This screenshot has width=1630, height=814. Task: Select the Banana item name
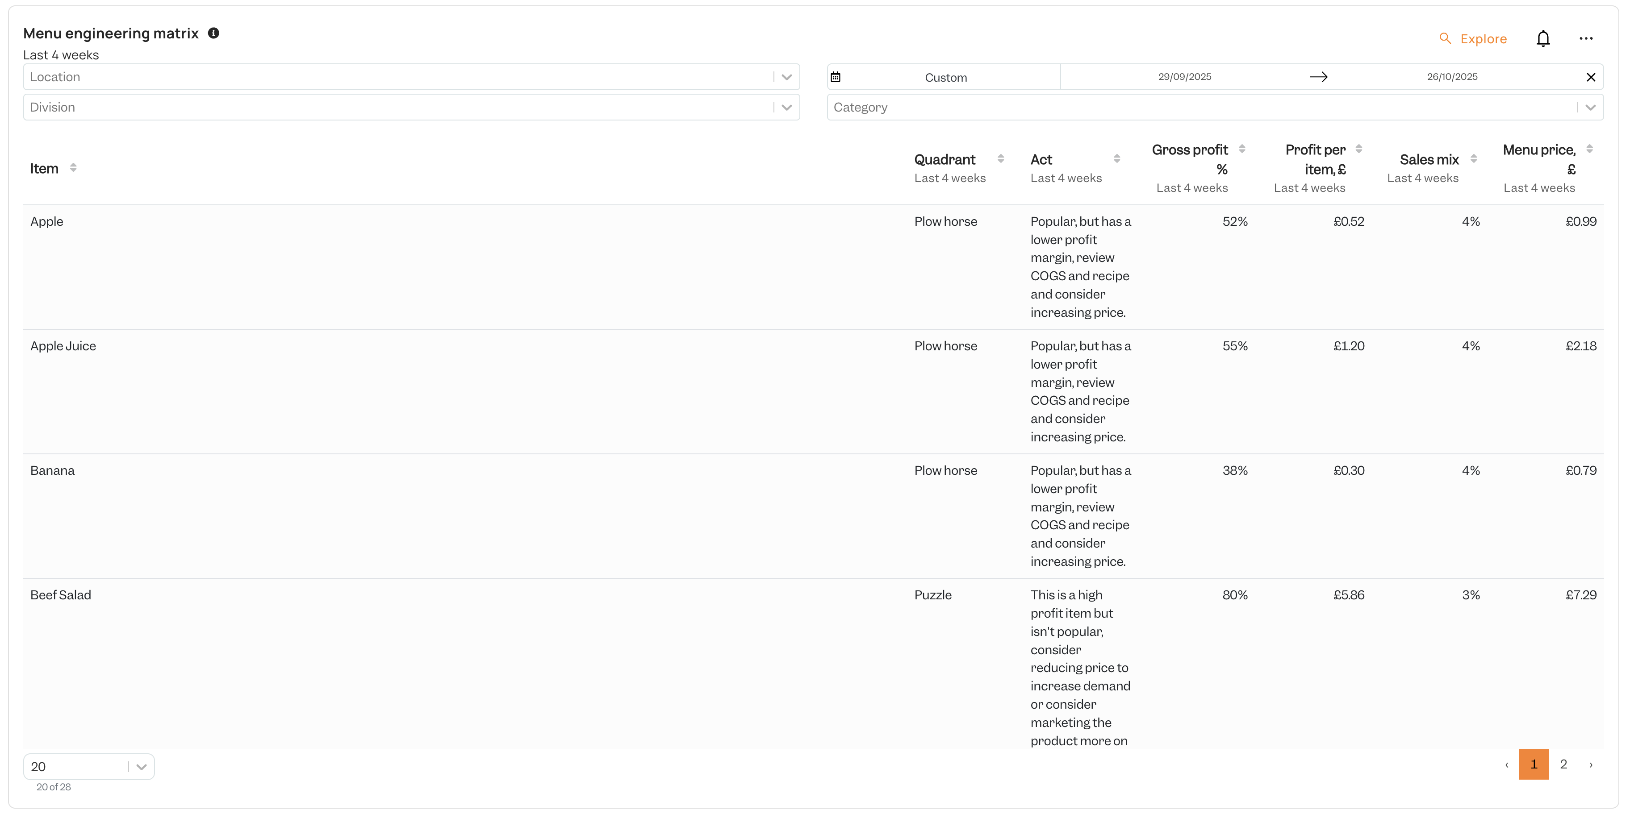(53, 470)
